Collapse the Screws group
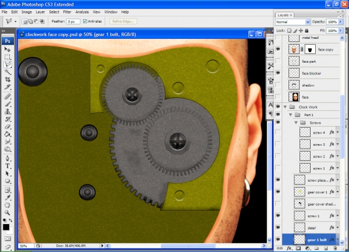Screen dimensions: 349x252 tap(296, 123)
